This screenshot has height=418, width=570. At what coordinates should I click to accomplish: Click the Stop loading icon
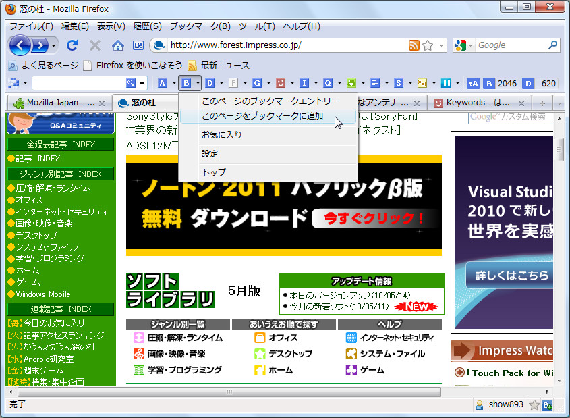tap(94, 45)
